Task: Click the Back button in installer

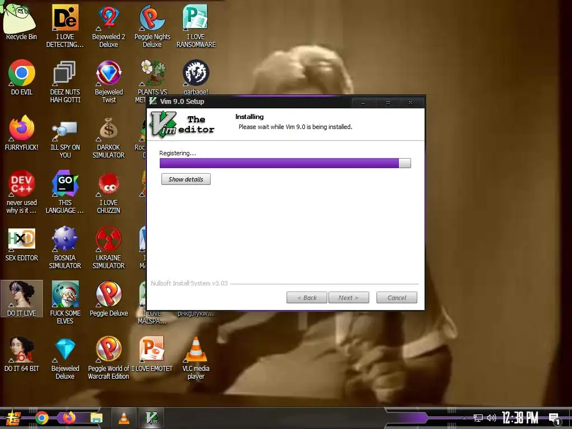Action: pos(307,298)
